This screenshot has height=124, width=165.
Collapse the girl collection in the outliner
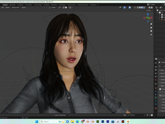[x=157, y=12]
